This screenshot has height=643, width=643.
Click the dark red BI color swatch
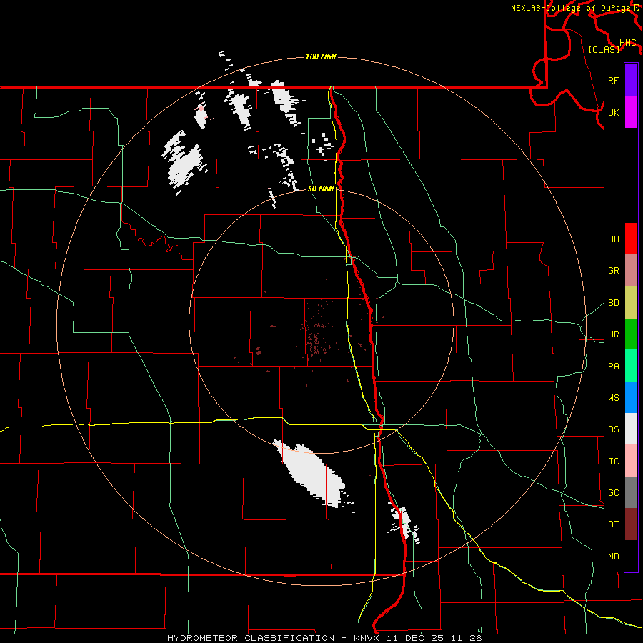631,524
